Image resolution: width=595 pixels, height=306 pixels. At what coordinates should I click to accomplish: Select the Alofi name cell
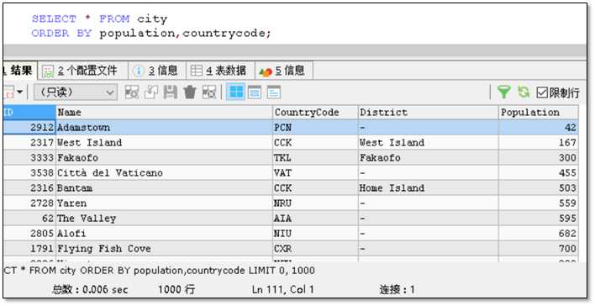pyautogui.click(x=164, y=233)
